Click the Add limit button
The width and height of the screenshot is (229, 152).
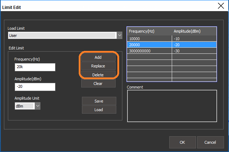click(x=98, y=57)
